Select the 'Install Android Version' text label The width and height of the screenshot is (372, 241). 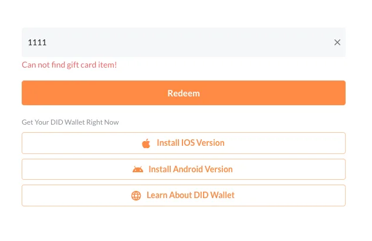[x=191, y=169]
